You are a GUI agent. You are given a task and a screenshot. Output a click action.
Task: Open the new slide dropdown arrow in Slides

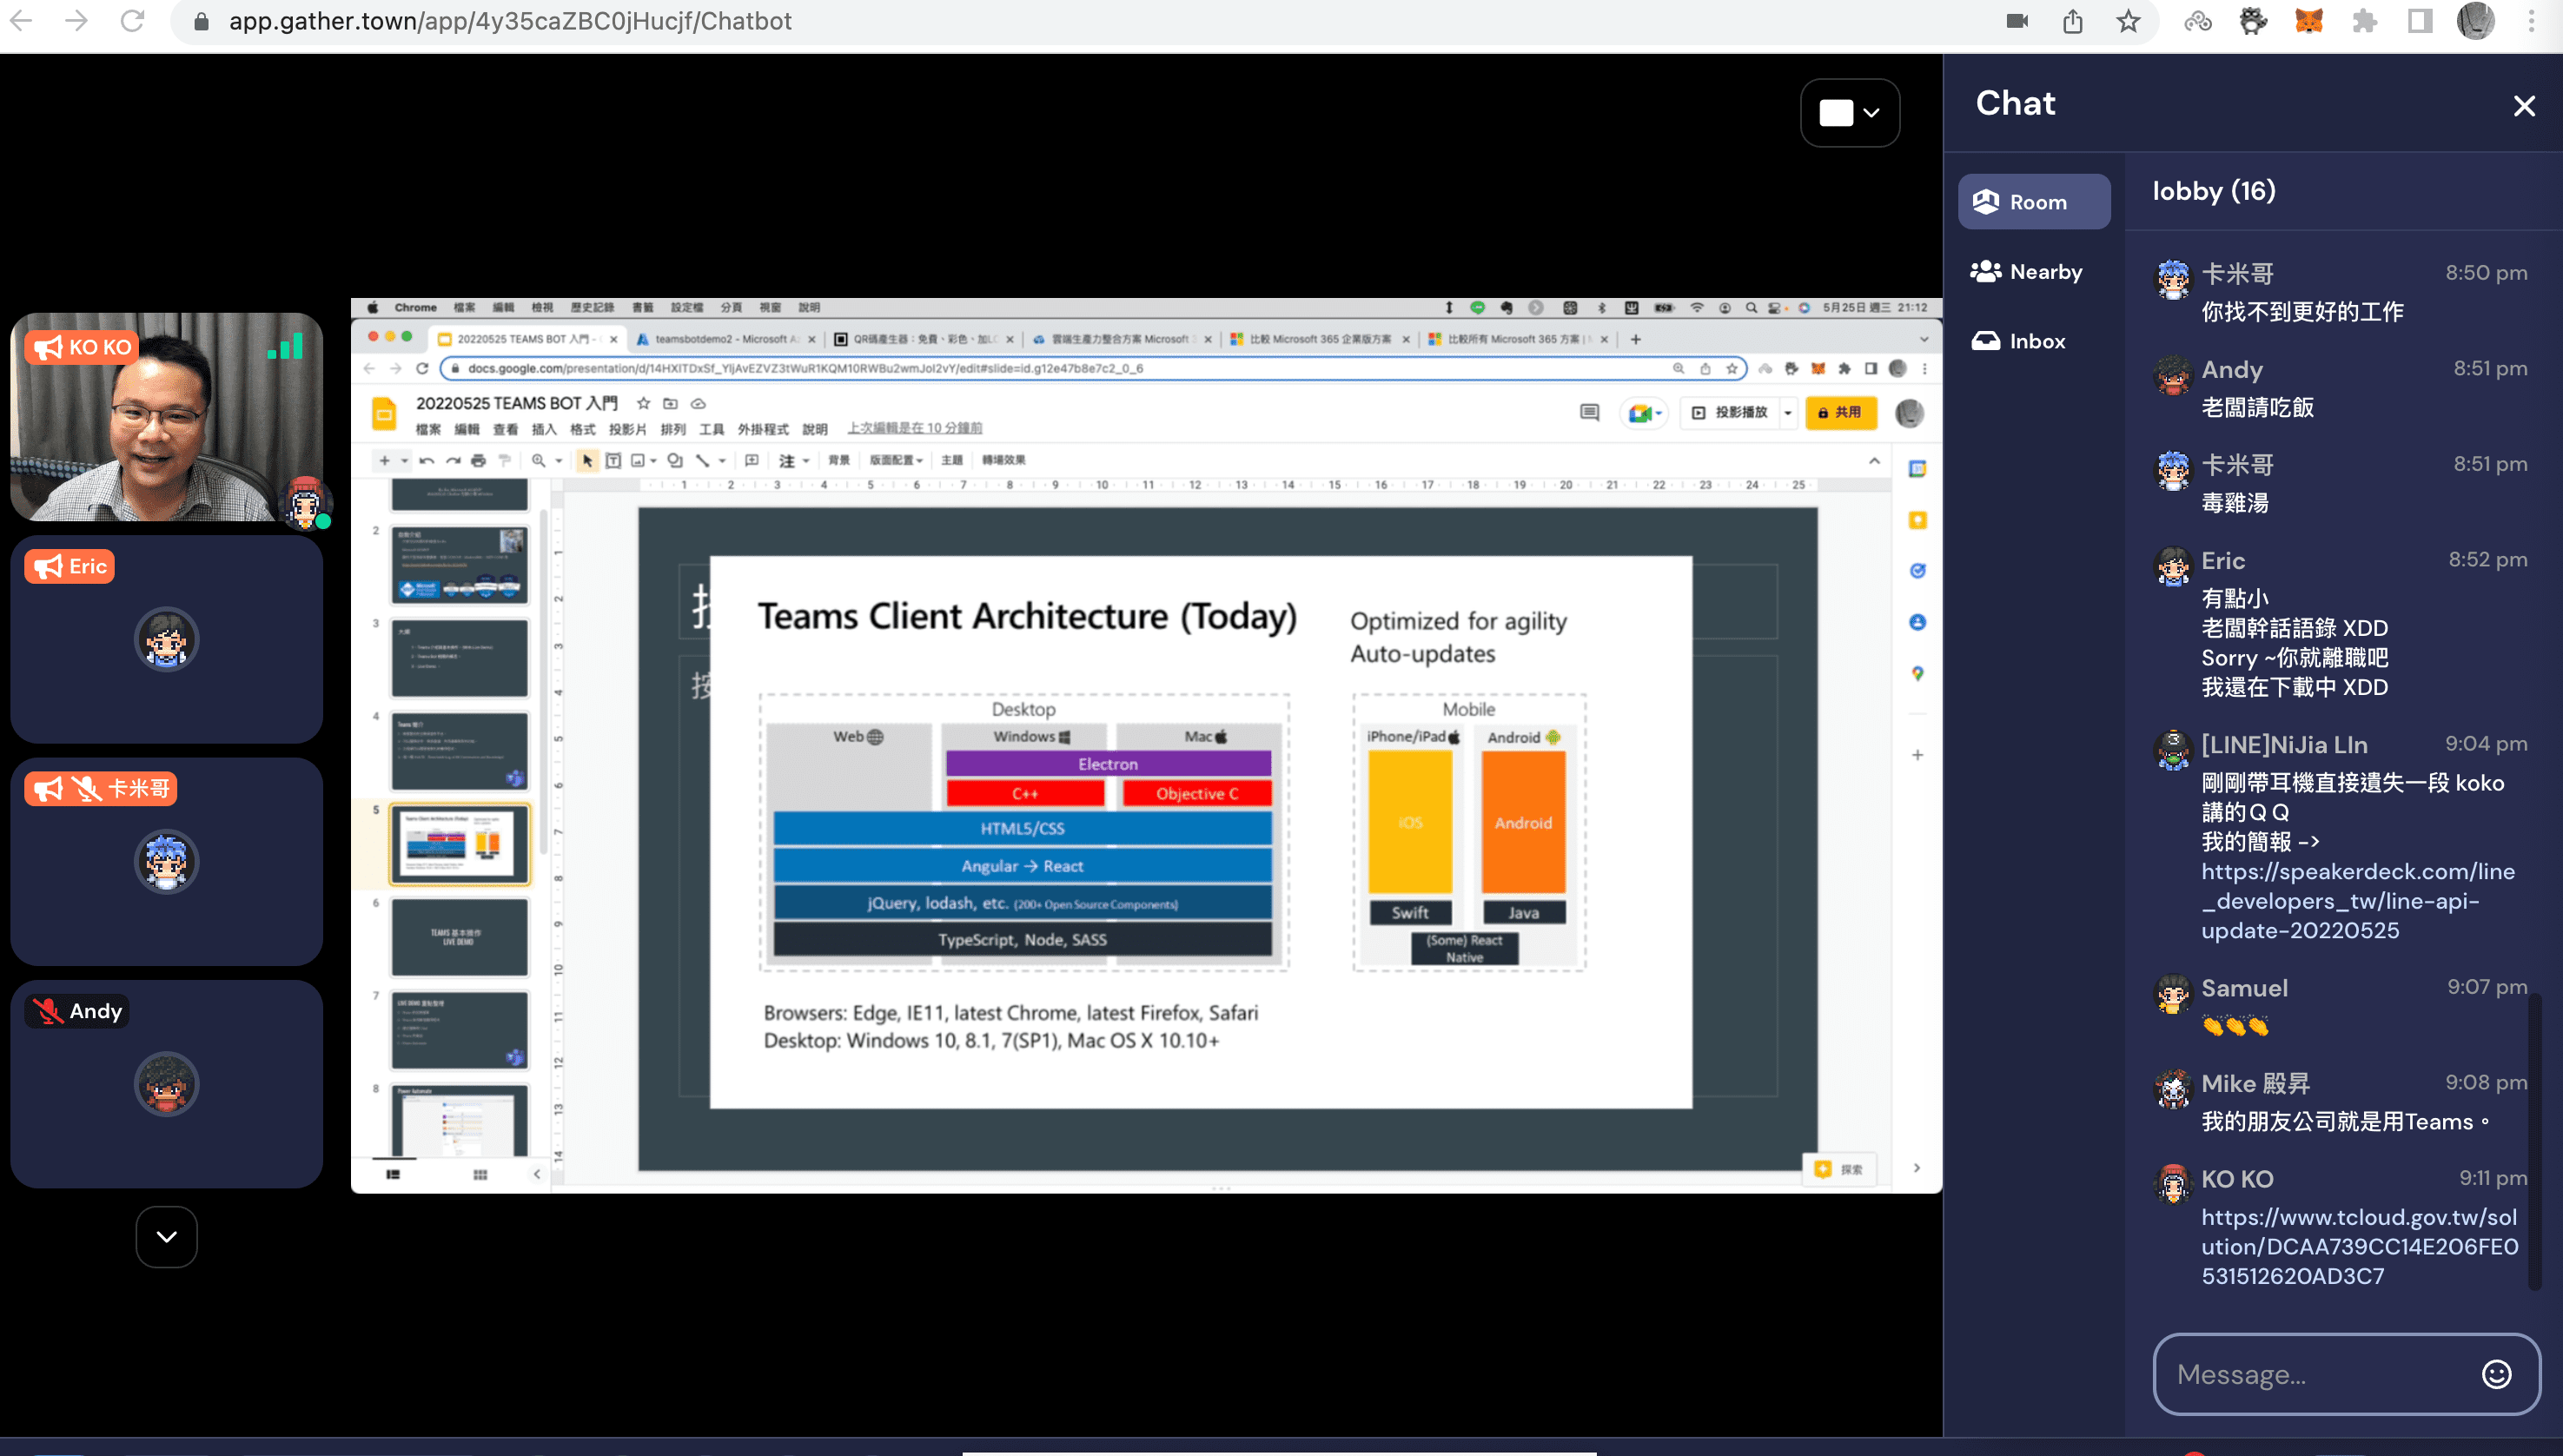click(x=404, y=461)
